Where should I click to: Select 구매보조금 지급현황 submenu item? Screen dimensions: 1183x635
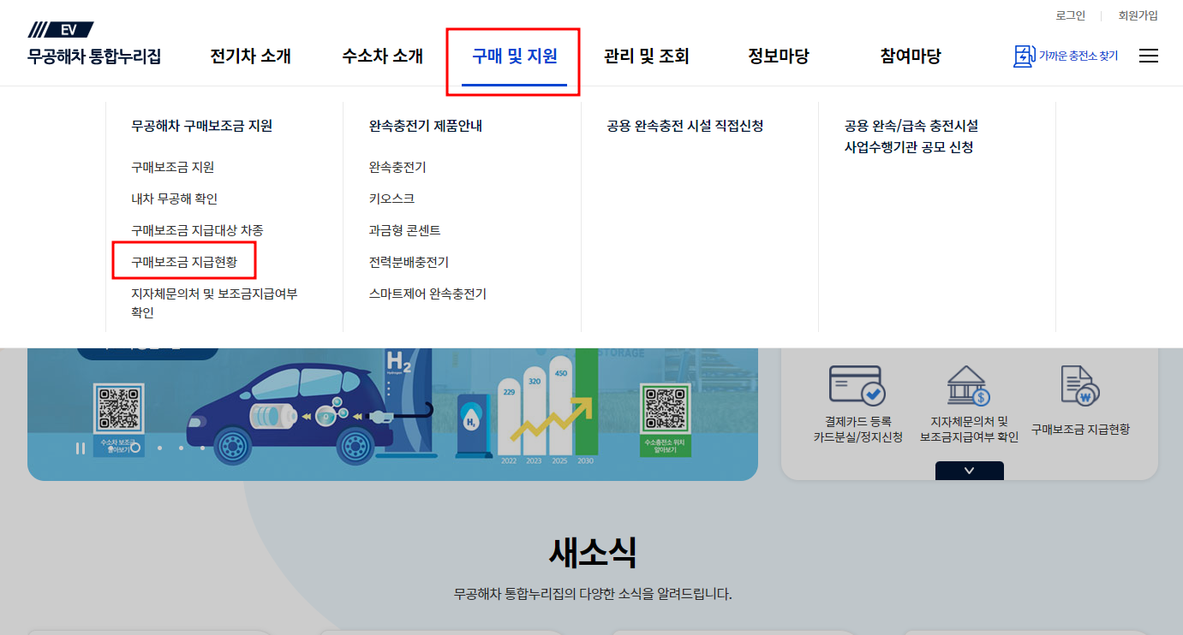(184, 262)
